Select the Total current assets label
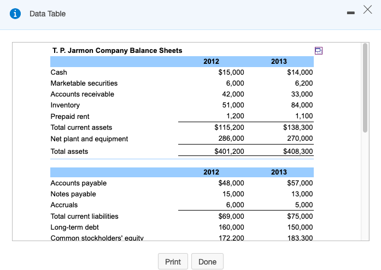381x270 pixels. (x=81, y=128)
